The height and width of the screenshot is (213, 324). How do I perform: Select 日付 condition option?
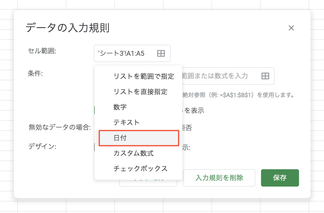click(138, 138)
